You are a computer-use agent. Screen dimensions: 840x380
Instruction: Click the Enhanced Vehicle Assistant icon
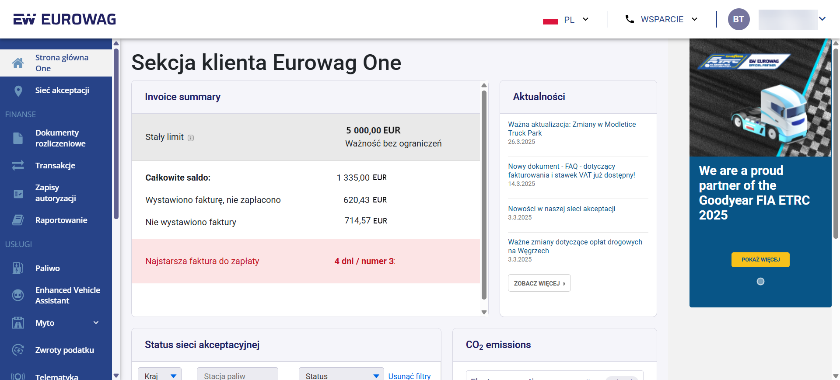tap(18, 295)
